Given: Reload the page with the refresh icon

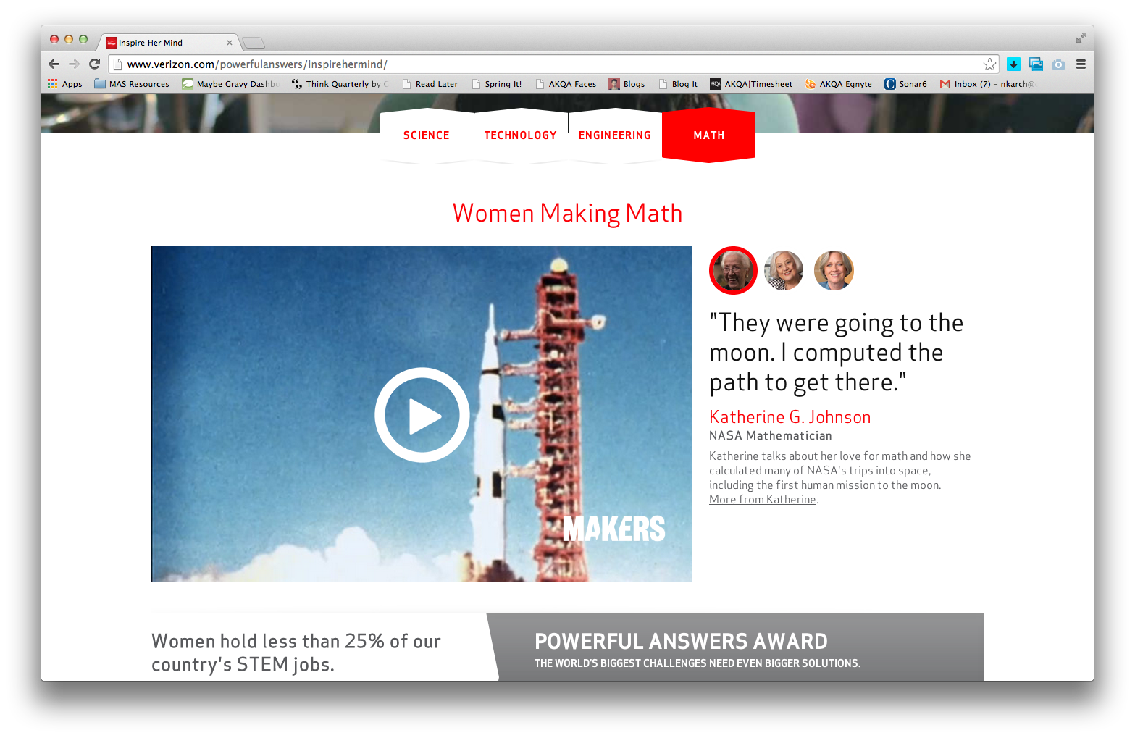Looking at the screenshot, I should click(94, 64).
